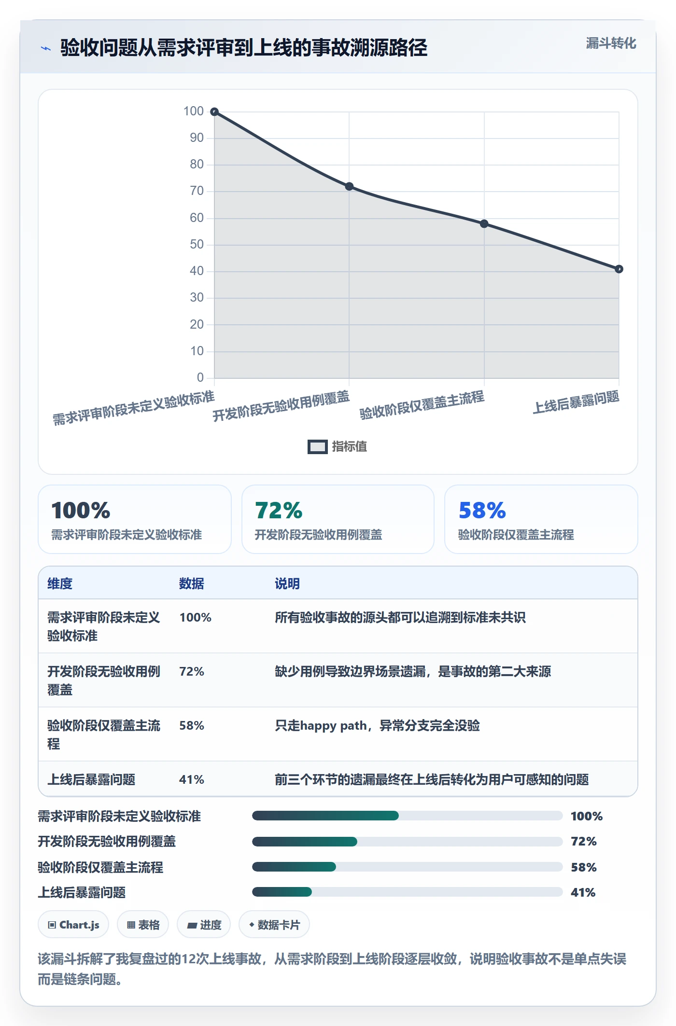The image size is (676, 1026).
Task: Click the 数据卡片 tag chip
Action: 274,925
